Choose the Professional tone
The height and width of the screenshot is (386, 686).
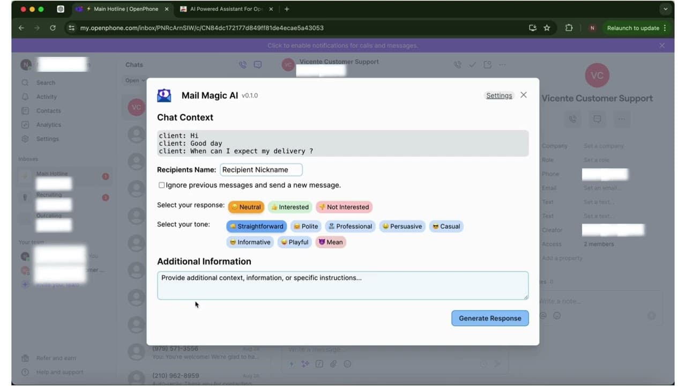350,226
